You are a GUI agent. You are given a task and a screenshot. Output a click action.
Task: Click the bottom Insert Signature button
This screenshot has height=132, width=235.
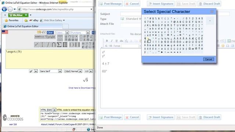point(161,117)
